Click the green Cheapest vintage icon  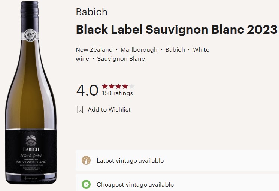pyautogui.click(x=86, y=184)
